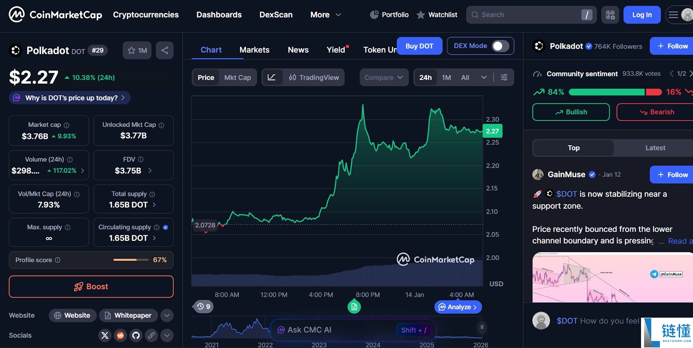Click the chain link social icon
The image size is (693, 348).
click(151, 335)
